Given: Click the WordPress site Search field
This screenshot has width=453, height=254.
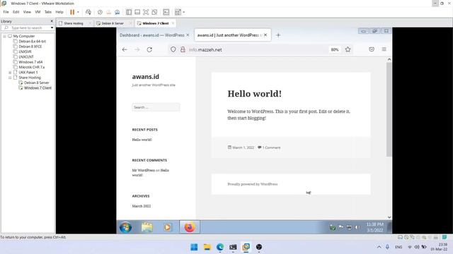Looking at the screenshot, I should 156,107.
